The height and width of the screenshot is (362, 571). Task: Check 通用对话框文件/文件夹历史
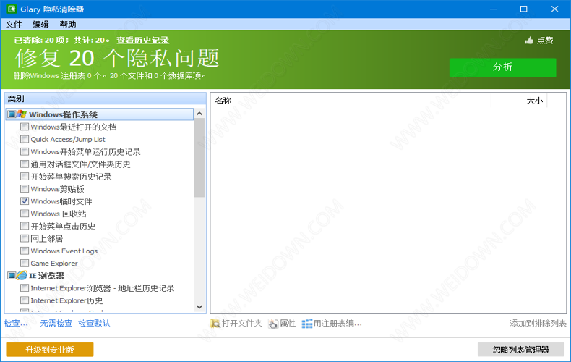coord(25,164)
